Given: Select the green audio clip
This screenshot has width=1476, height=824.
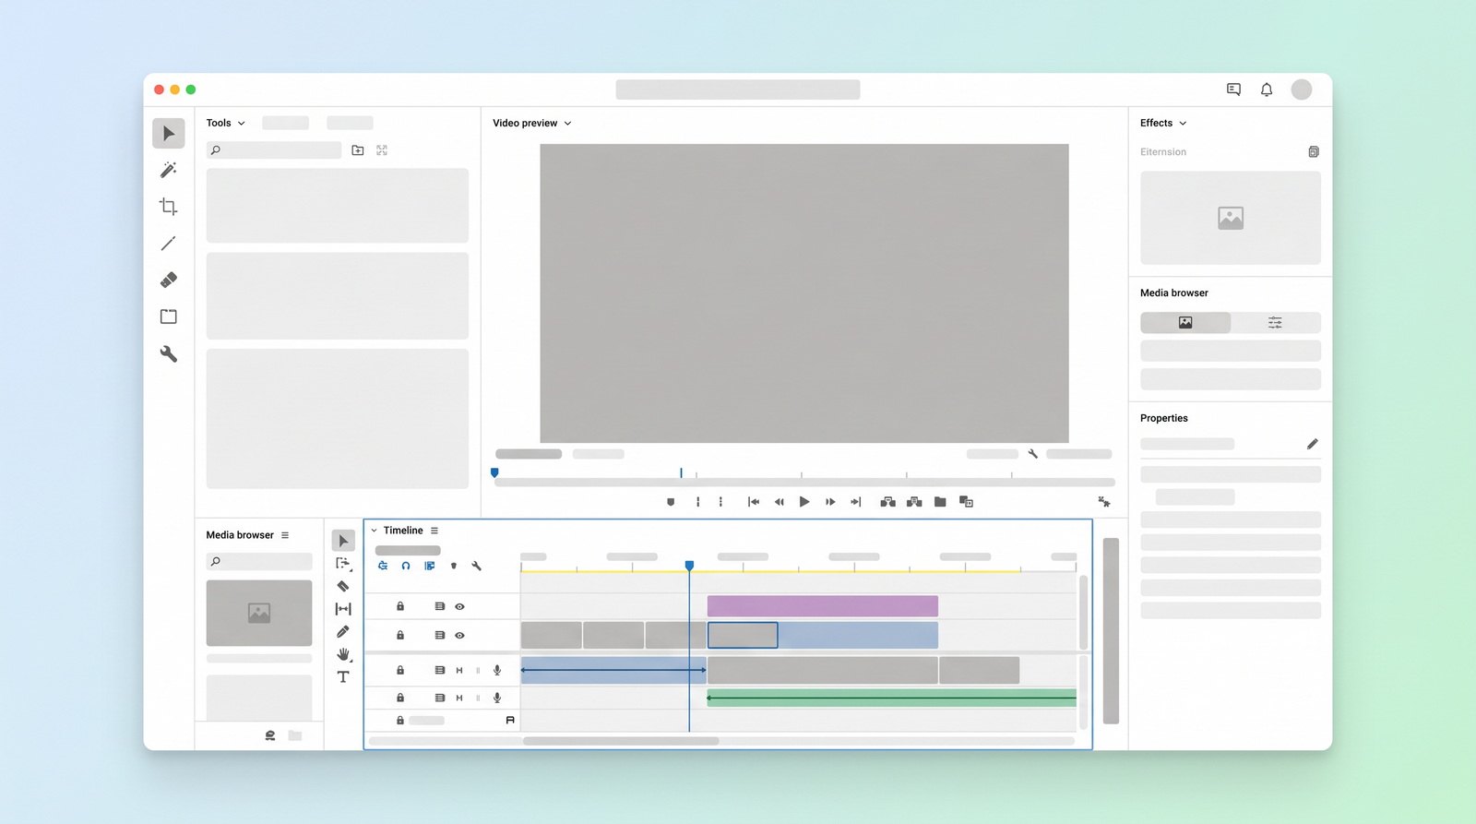Looking at the screenshot, I should point(892,698).
